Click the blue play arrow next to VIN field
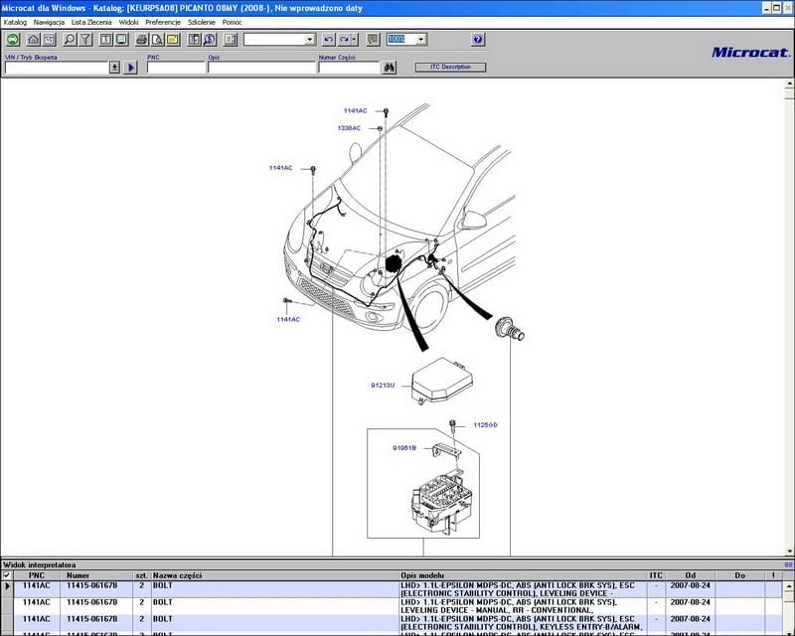Image resolution: width=795 pixels, height=636 pixels. [131, 67]
